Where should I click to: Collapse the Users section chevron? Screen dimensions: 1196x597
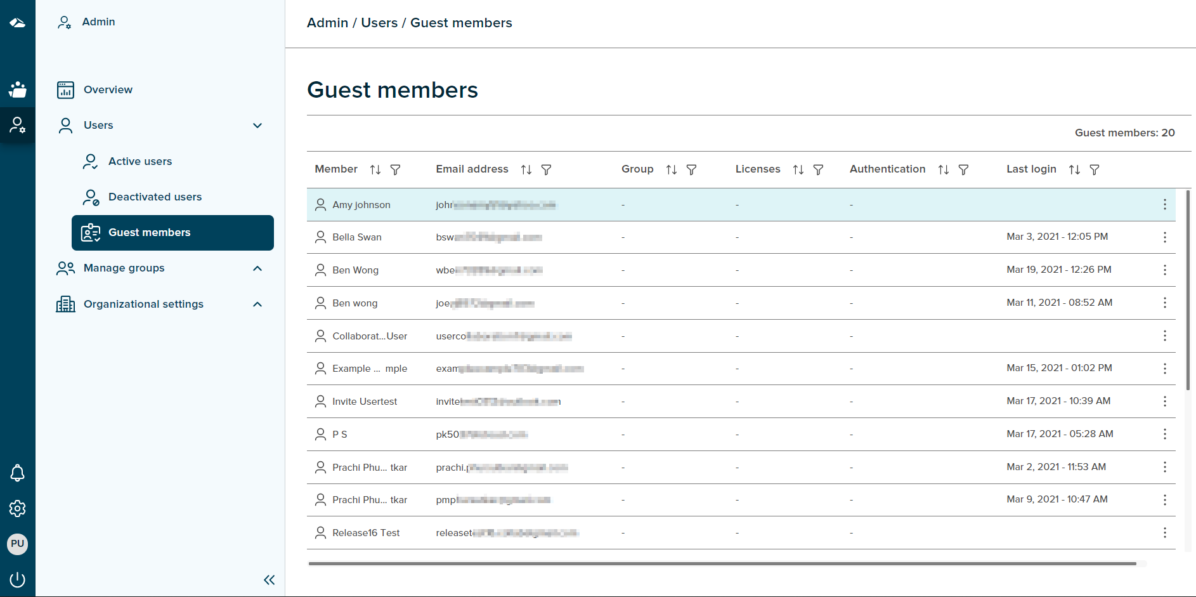tap(257, 126)
